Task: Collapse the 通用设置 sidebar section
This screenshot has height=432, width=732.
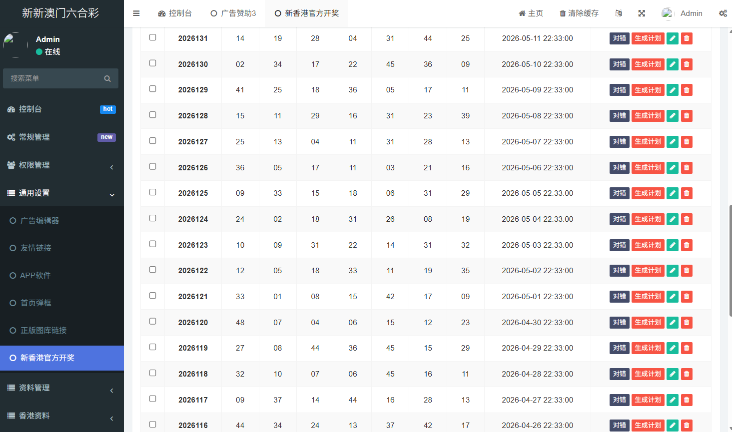Action: (62, 193)
